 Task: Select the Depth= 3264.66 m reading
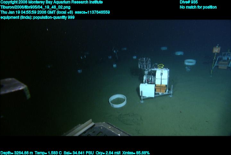pyautogui.click(x=17, y=153)
